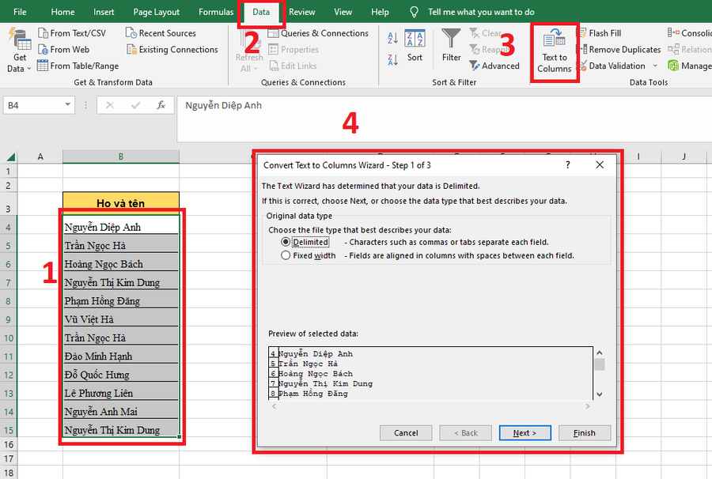
Task: Click the Consolidate tool
Action: click(x=689, y=33)
